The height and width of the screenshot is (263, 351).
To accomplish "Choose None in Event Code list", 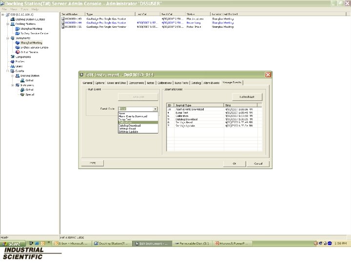I will pyautogui.click(x=138, y=113).
